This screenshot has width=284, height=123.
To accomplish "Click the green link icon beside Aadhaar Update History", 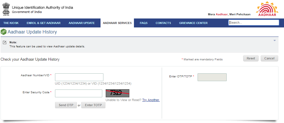I will click(x=4, y=32).
